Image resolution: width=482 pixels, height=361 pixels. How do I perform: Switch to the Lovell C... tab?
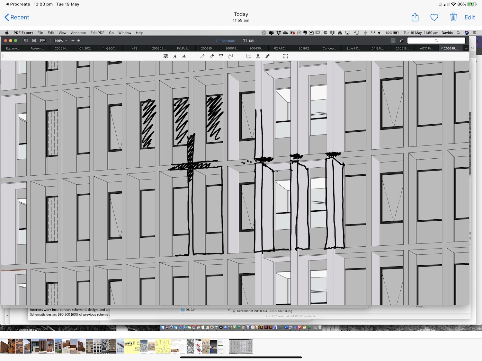(353, 48)
